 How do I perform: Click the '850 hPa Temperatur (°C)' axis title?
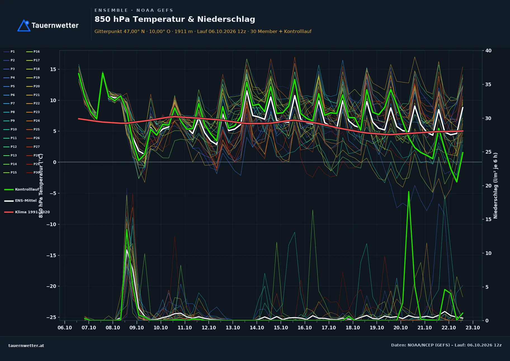click(41, 186)
